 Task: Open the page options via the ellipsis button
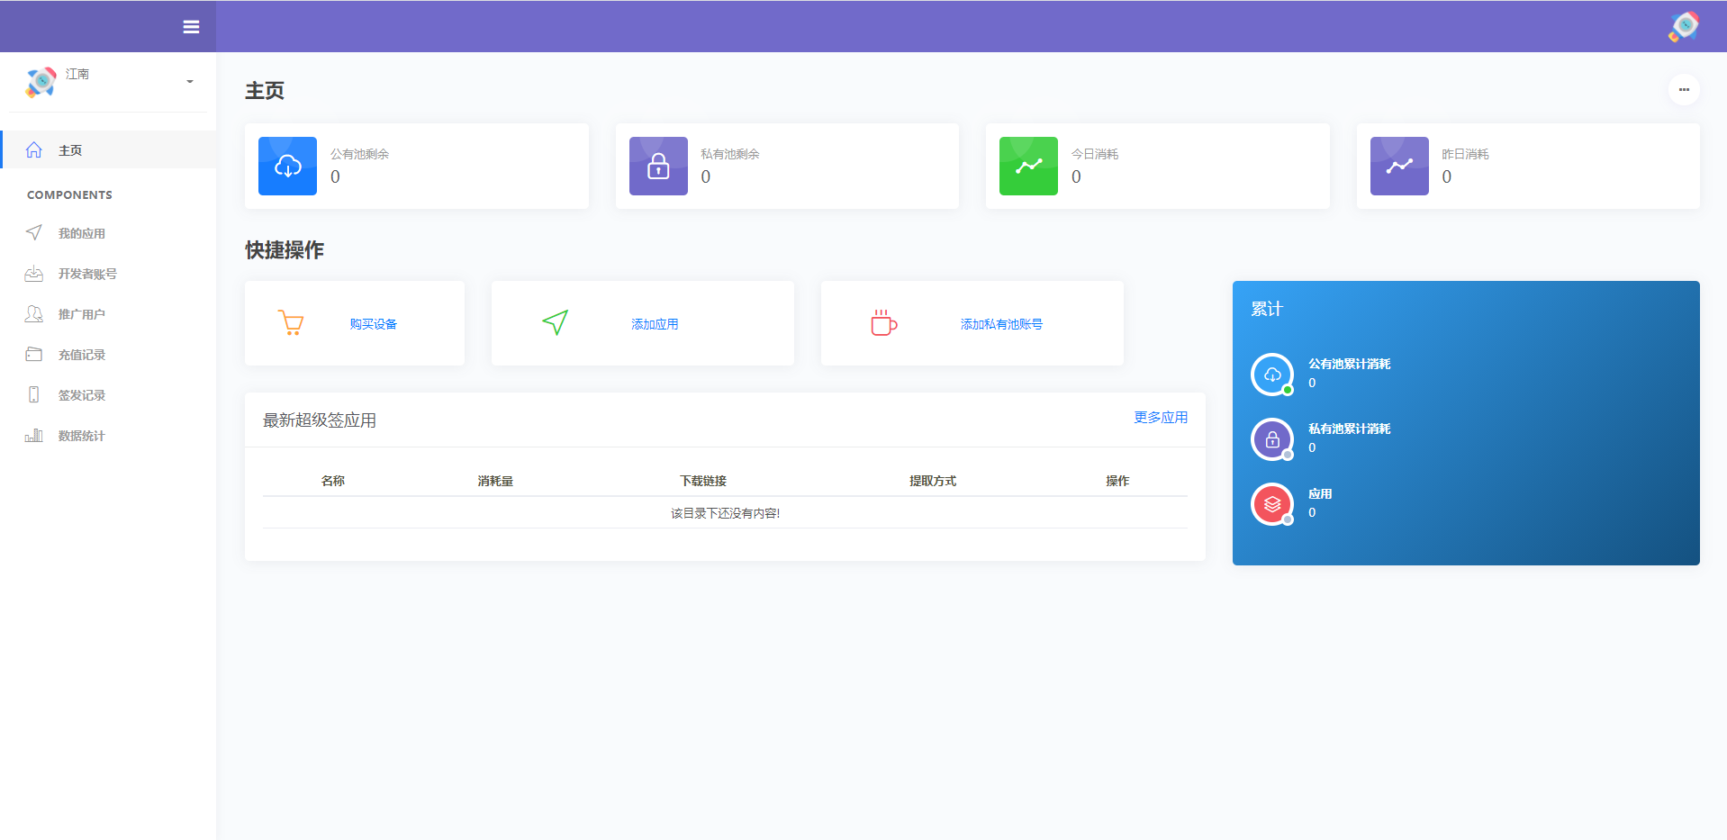coord(1685,90)
